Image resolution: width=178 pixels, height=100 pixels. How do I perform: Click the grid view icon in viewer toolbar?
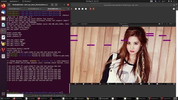[86, 9]
